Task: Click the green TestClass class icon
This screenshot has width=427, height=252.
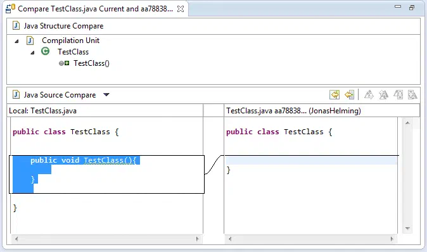Action: tap(45, 51)
